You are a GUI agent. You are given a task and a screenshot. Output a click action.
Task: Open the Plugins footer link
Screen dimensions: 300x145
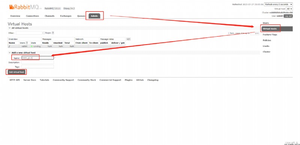[129, 80]
